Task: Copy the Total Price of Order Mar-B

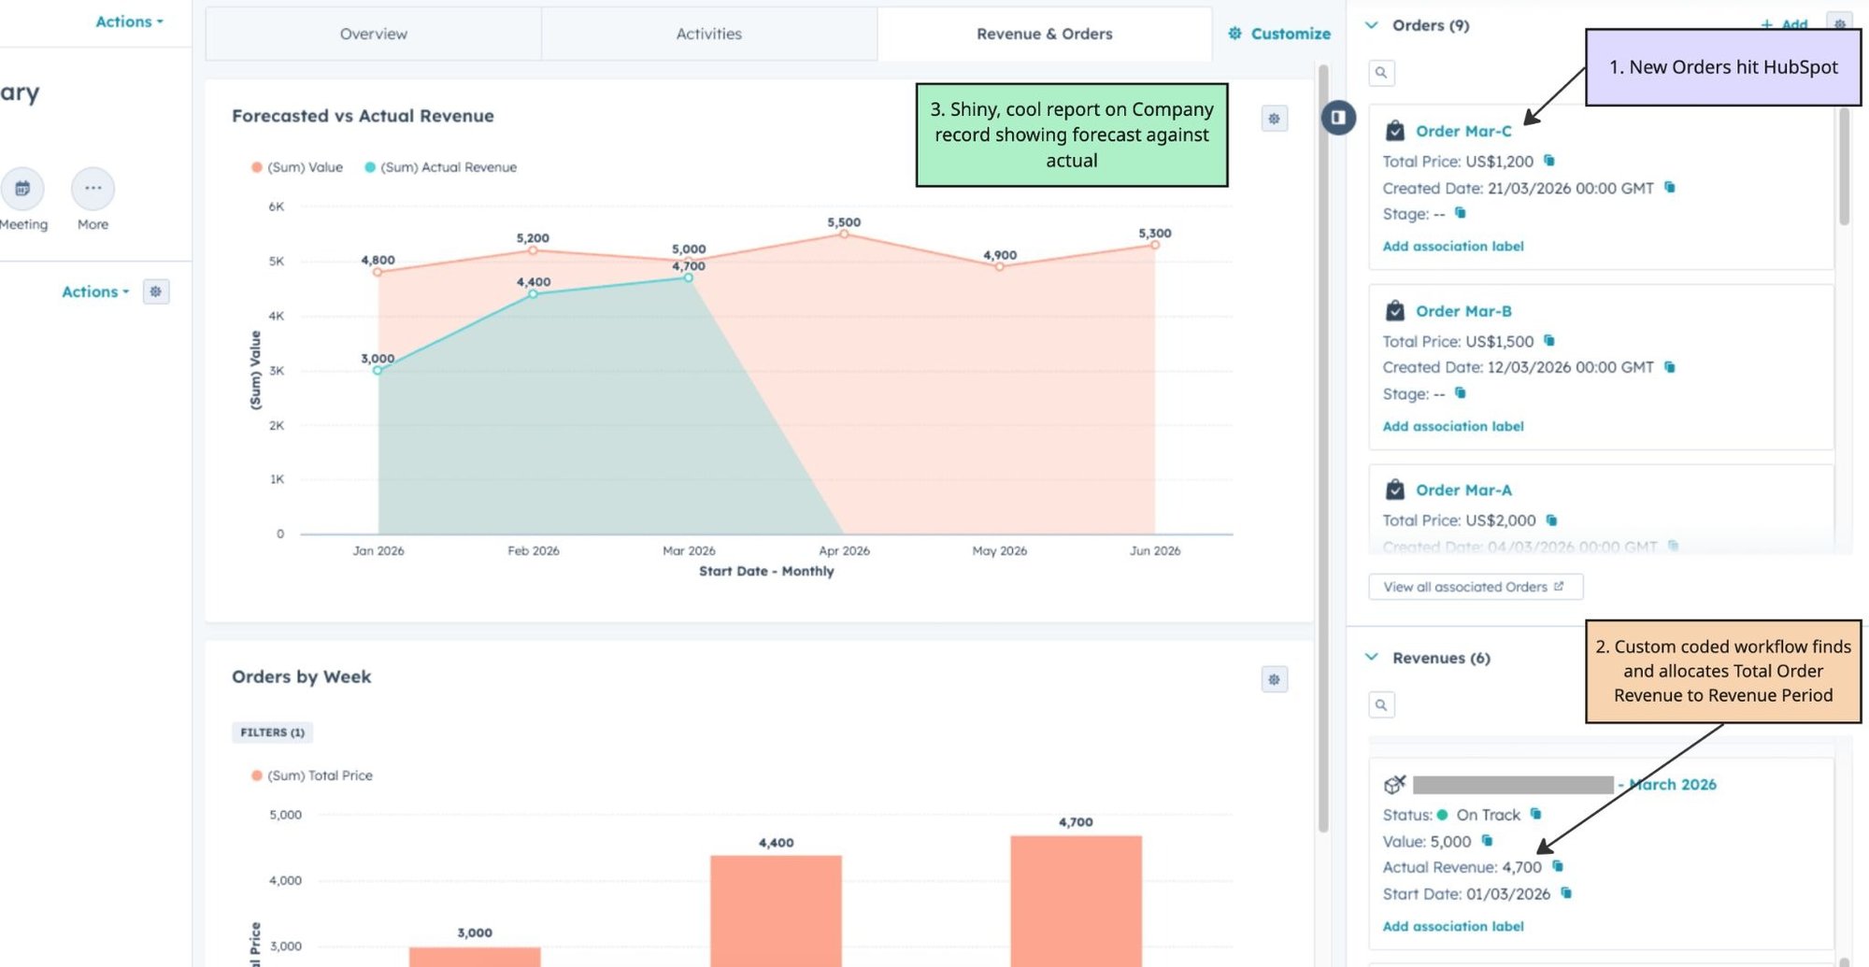Action: tap(1548, 341)
